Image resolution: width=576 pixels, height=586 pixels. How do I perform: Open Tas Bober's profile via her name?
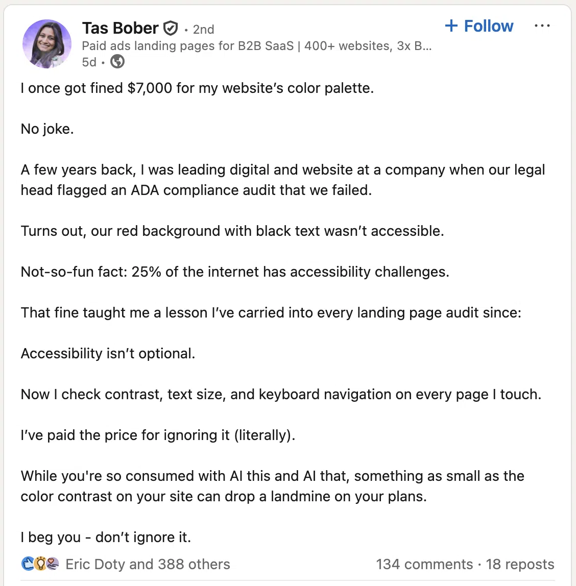121,28
